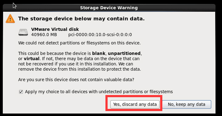Screen dimensions: 222x116
Task: Click the orange warning triangle icon
Action: [10, 19]
